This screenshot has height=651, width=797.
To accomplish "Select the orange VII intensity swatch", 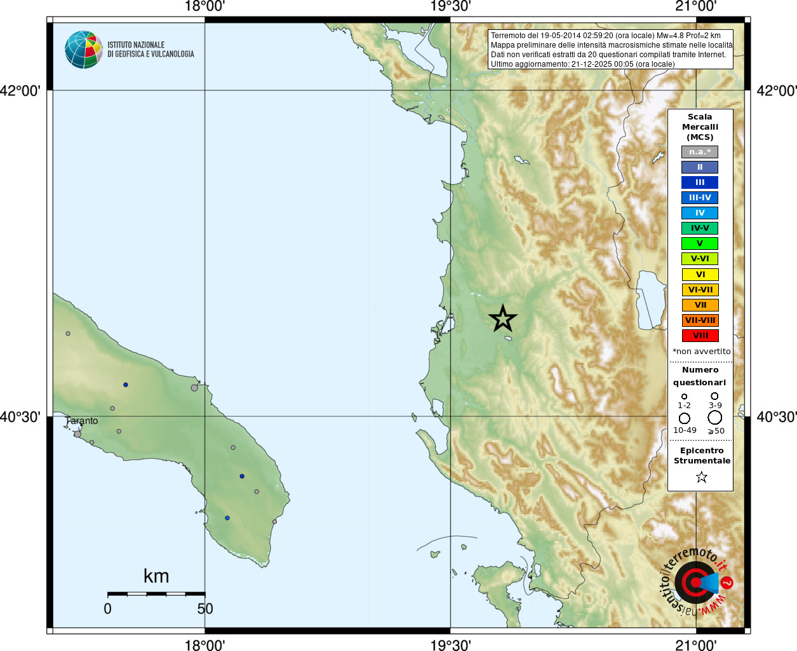I will point(700,305).
